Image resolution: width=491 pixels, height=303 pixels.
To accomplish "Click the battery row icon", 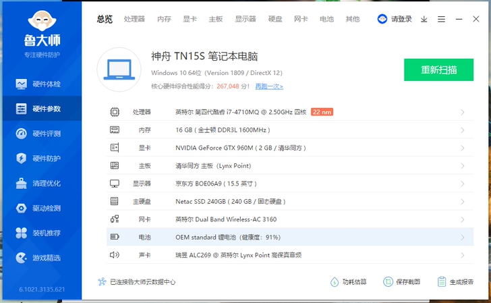I will coord(115,237).
